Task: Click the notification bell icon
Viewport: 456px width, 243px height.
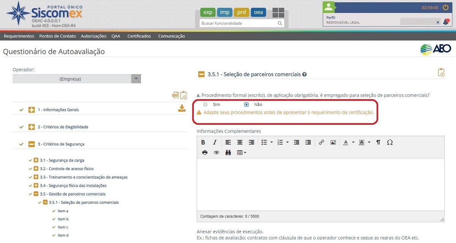Action: pyautogui.click(x=446, y=22)
